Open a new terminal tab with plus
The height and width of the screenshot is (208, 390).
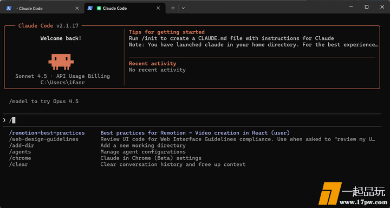[173, 8]
